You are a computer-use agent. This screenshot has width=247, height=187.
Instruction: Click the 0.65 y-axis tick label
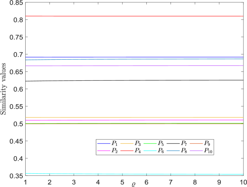click(17, 72)
